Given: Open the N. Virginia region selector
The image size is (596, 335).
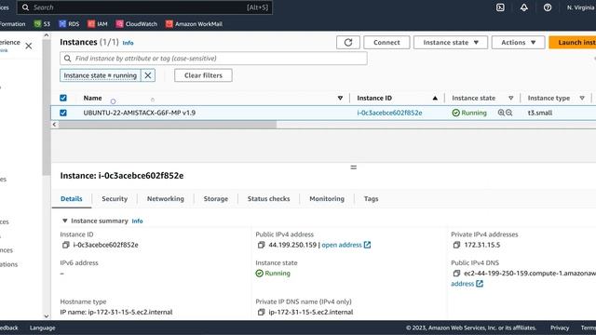Looking at the screenshot, I should 581,7.
